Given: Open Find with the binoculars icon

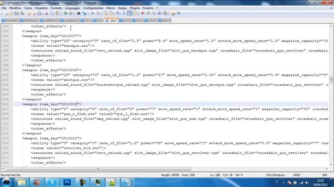Looking at the screenshot, I should (x=79, y=14).
